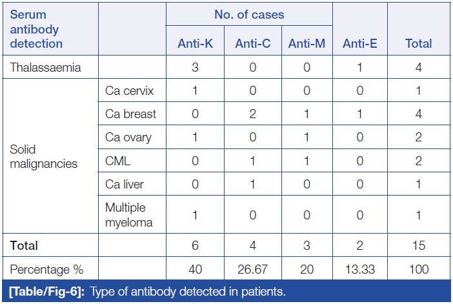Select the Anti-M column header
This screenshot has height=304, width=453.
306,44
